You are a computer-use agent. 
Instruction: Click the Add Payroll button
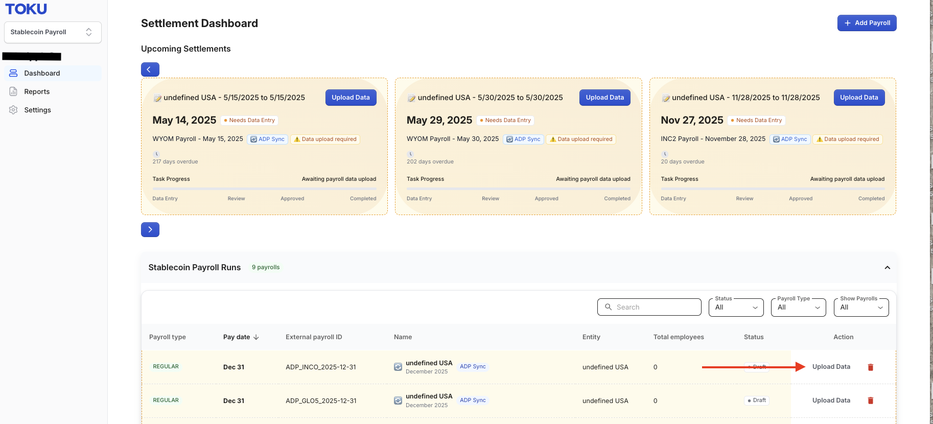click(x=867, y=23)
